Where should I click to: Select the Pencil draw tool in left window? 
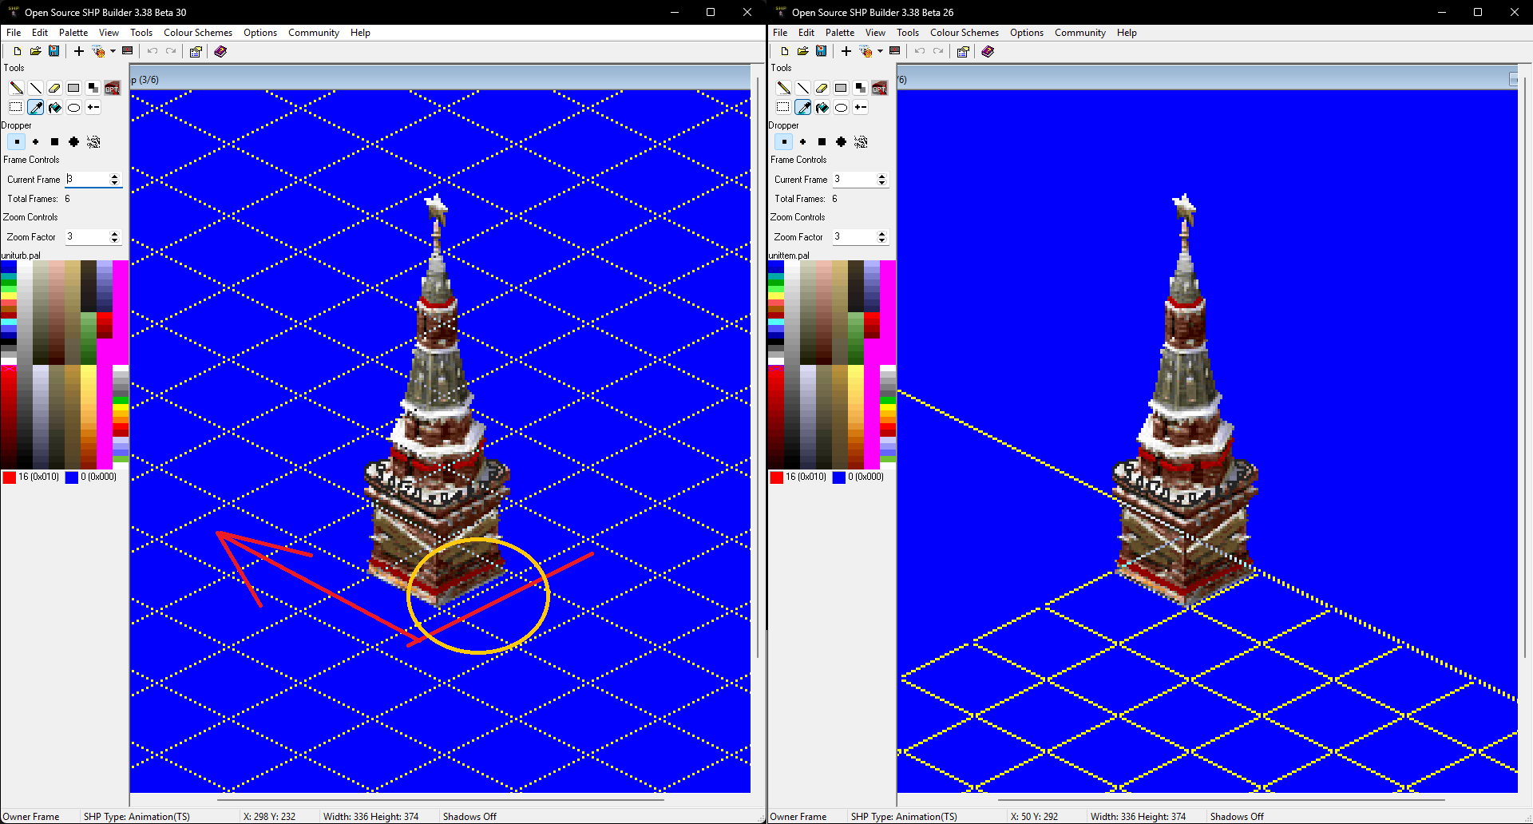point(16,88)
